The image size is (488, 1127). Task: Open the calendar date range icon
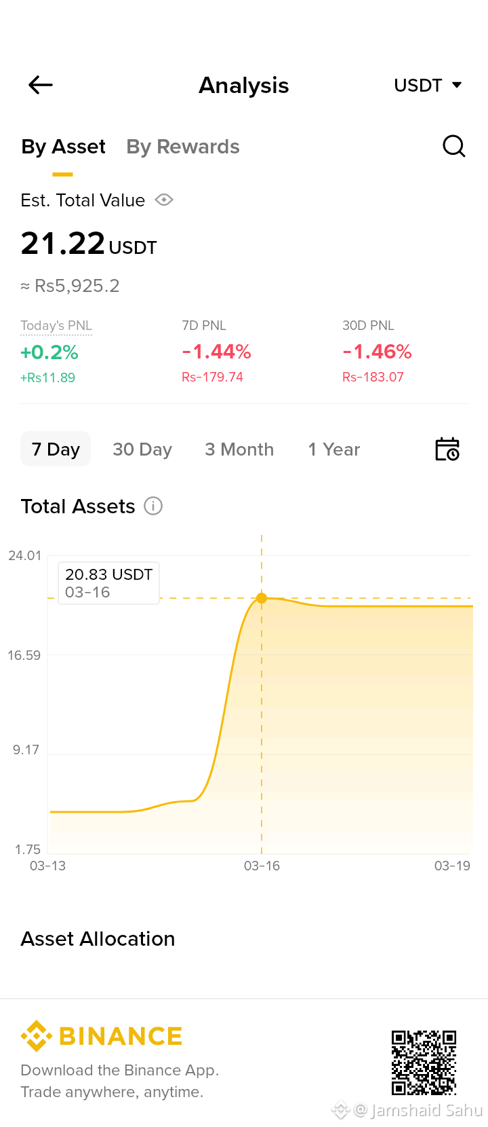click(x=447, y=449)
